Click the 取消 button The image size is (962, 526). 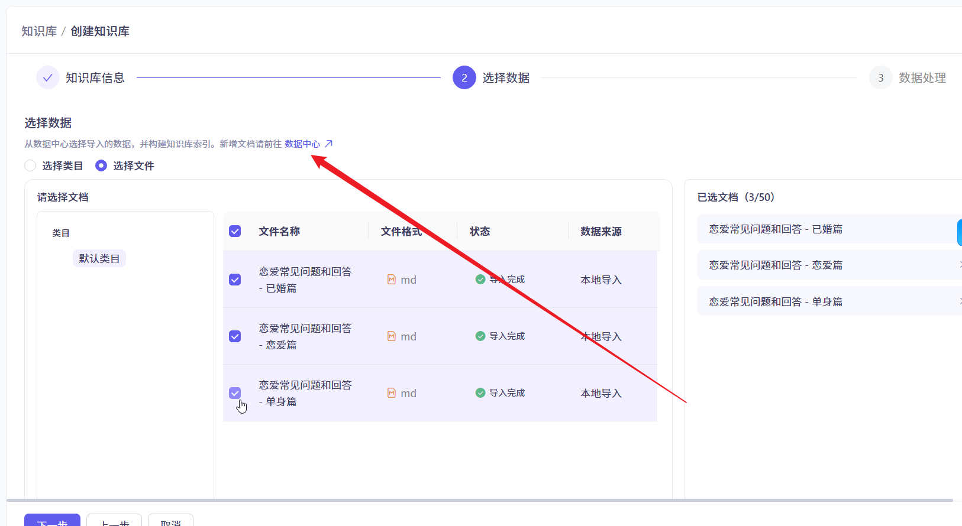[x=170, y=520]
